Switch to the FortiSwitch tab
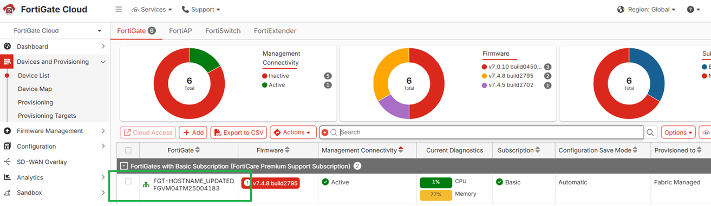This screenshot has width=711, height=206. 223,31
